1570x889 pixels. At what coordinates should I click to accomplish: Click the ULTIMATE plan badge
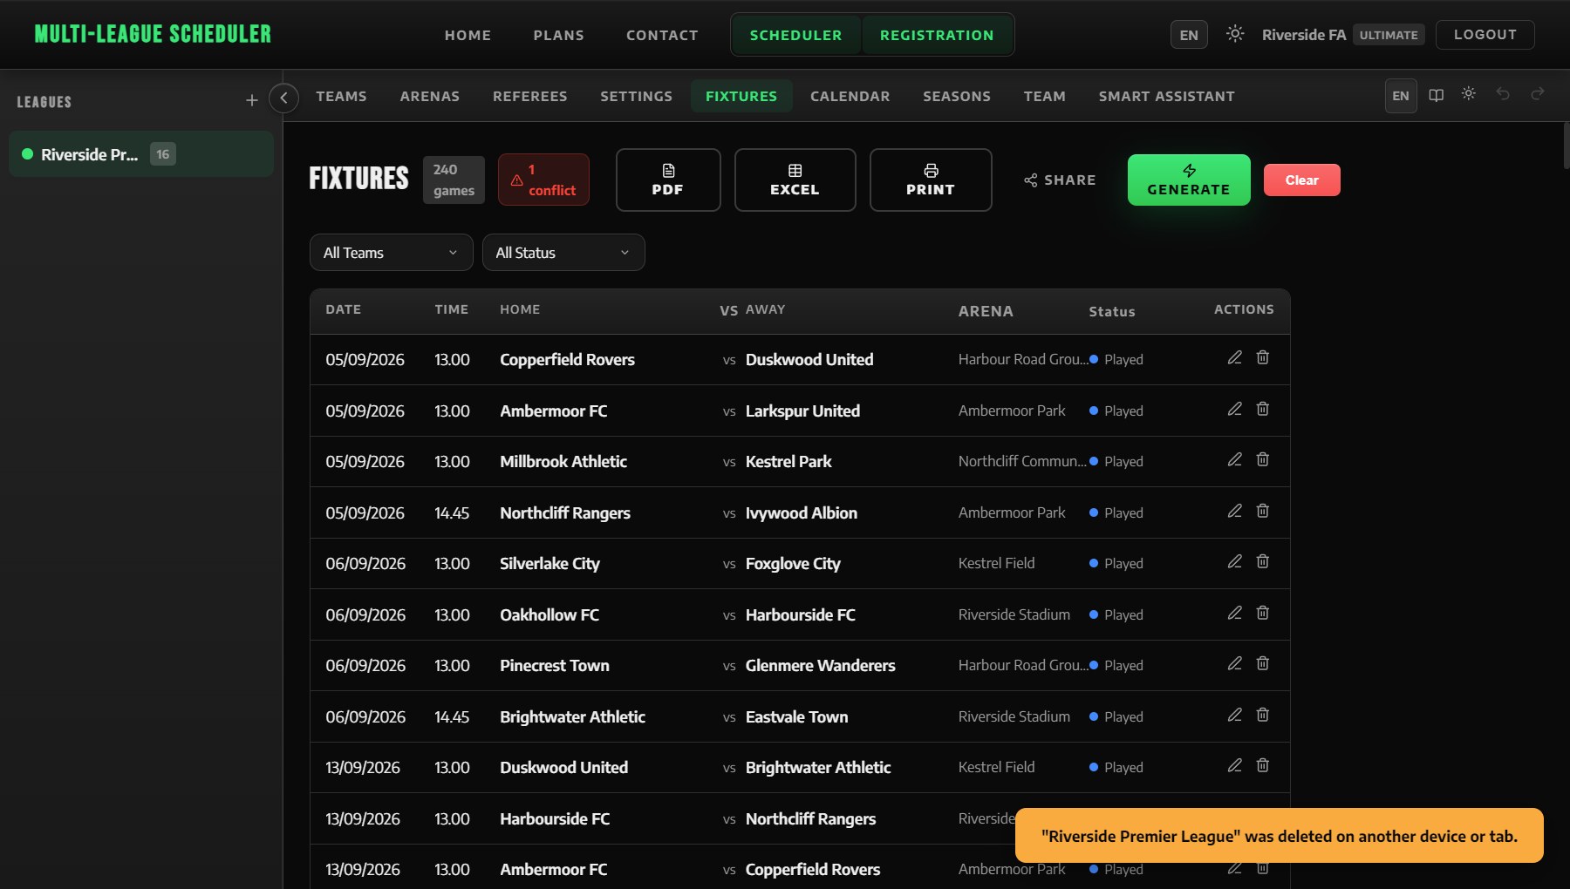click(1389, 35)
